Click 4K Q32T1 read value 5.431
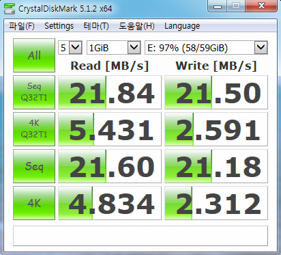281x255 pixels. click(110, 129)
